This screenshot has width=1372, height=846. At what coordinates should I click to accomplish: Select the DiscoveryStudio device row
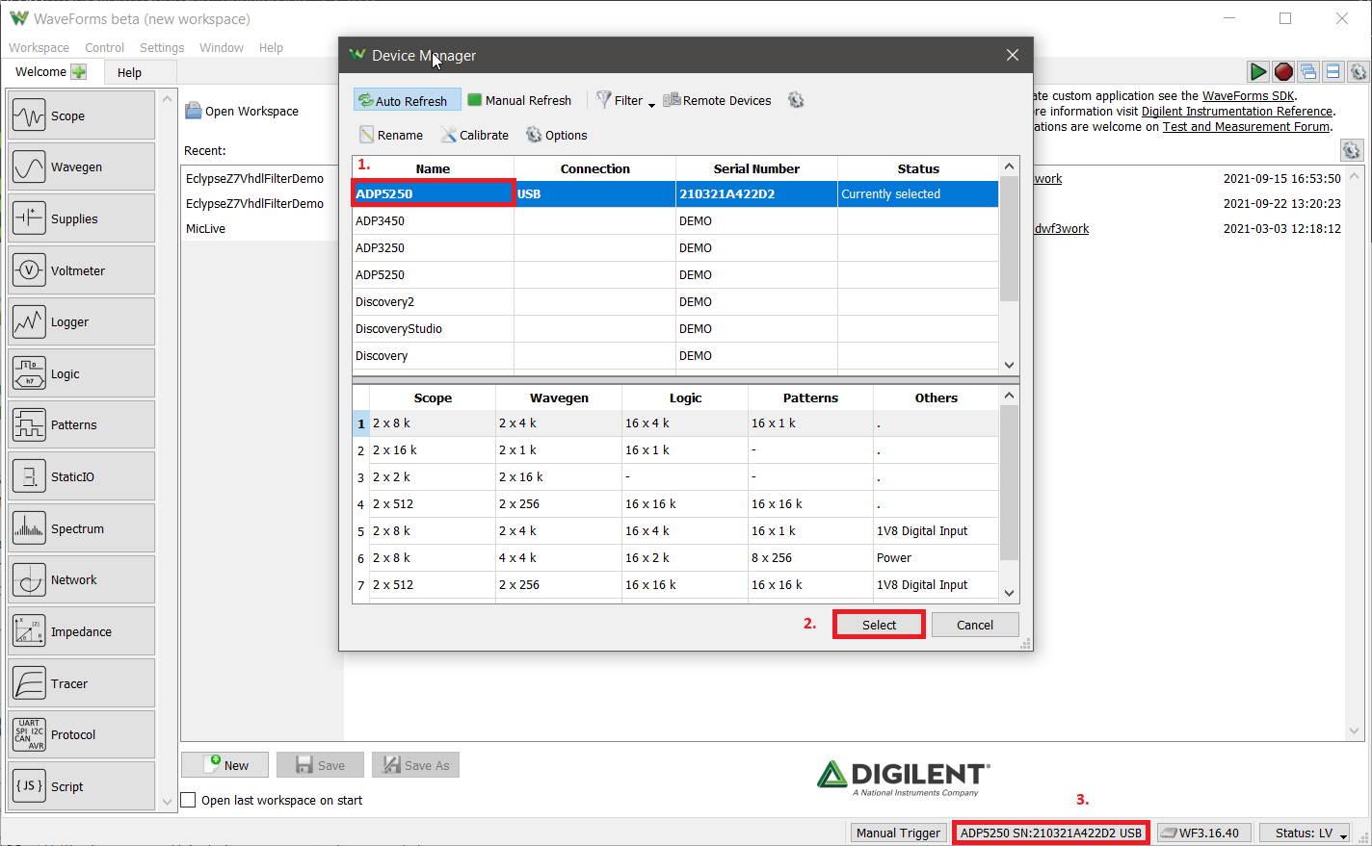click(675, 328)
